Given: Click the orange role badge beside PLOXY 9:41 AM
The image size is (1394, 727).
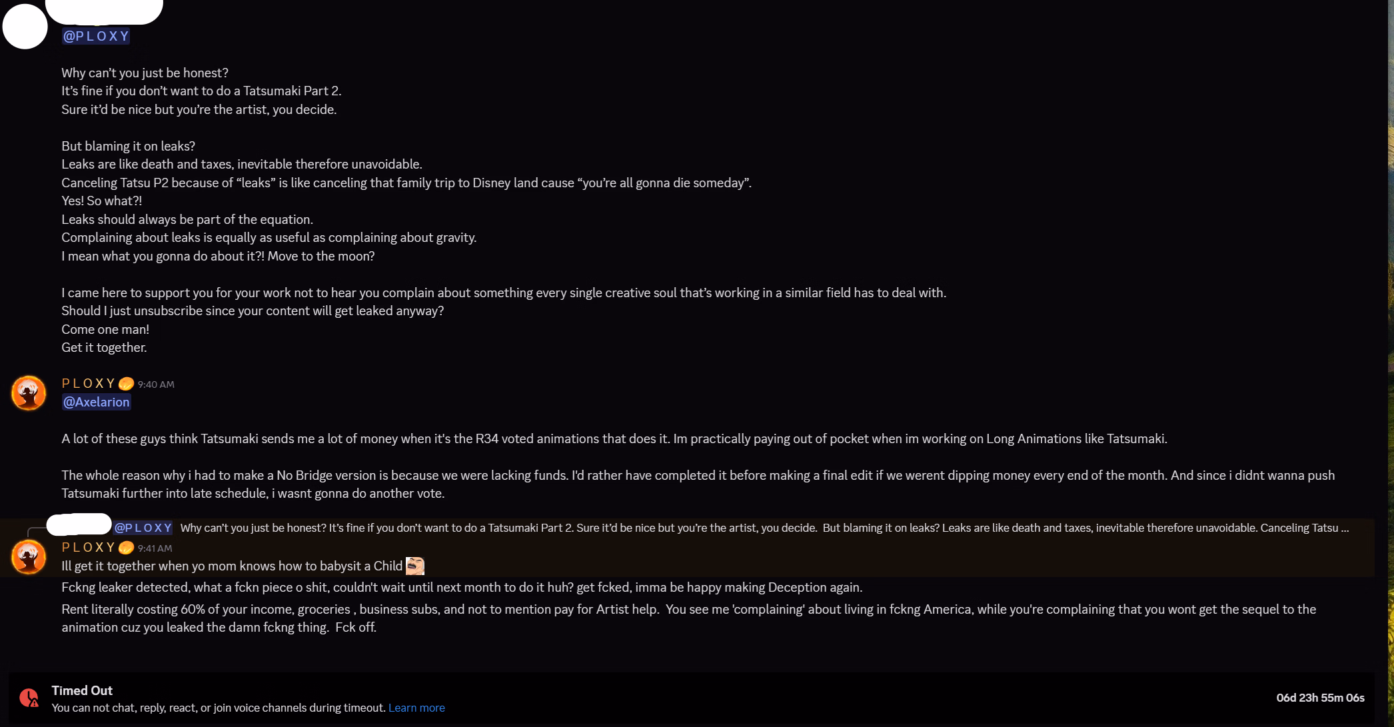Looking at the screenshot, I should click(x=126, y=548).
